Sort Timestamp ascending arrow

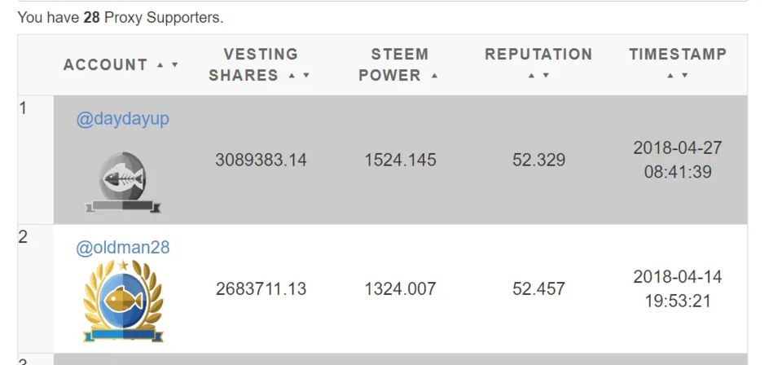[x=670, y=76]
